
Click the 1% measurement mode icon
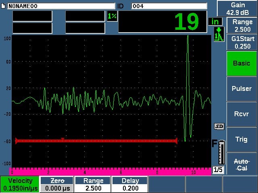click(112, 16)
